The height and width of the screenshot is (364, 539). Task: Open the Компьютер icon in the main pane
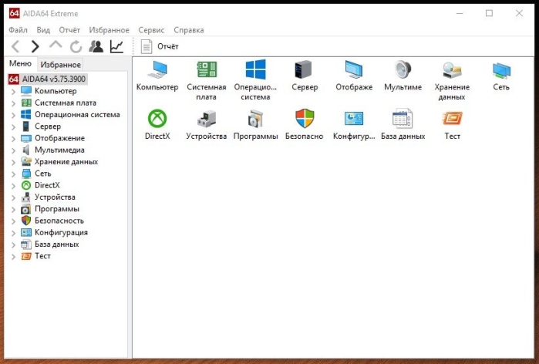click(157, 69)
